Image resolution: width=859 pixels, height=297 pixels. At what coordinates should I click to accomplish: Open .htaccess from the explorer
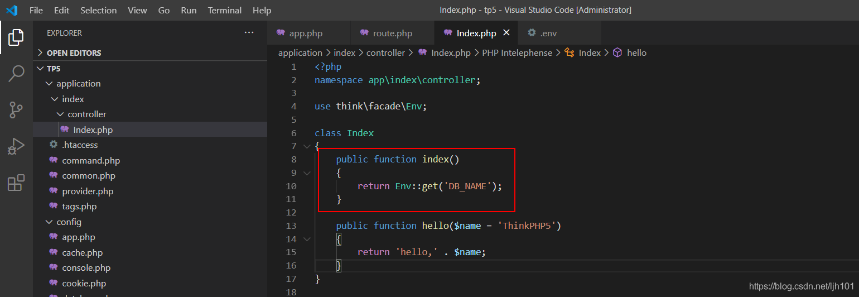point(150,145)
